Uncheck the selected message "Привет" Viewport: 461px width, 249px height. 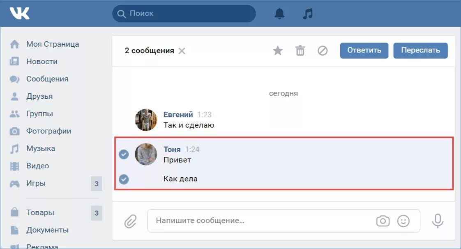click(124, 154)
